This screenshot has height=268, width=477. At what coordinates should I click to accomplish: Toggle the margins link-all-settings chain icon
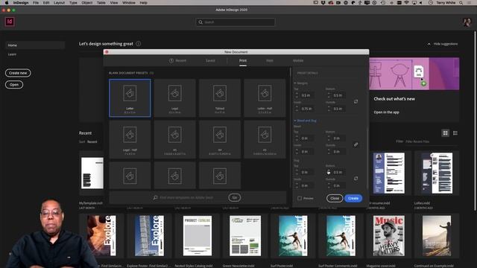point(356,101)
